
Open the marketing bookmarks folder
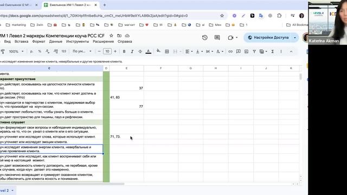16,25
